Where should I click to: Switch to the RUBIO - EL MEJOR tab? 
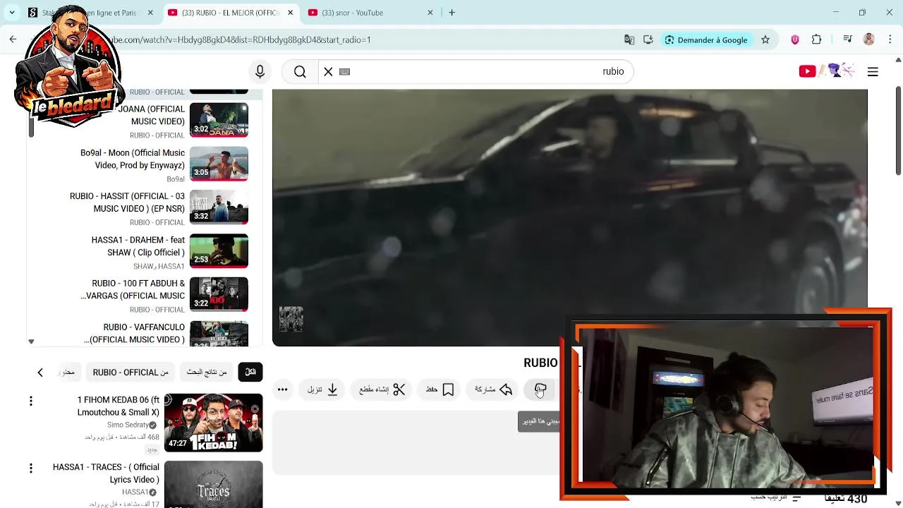[231, 13]
